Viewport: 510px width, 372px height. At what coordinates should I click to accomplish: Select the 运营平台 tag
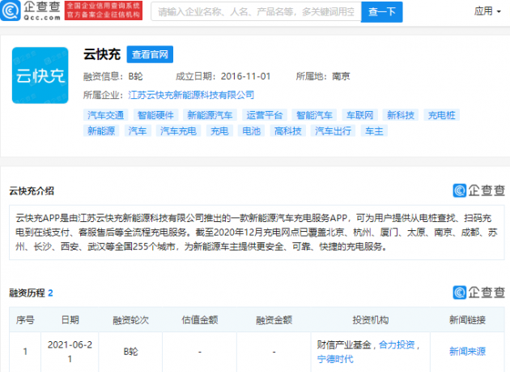265,115
